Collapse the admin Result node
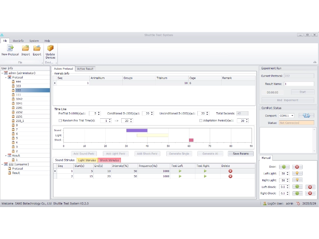 click(6, 155)
